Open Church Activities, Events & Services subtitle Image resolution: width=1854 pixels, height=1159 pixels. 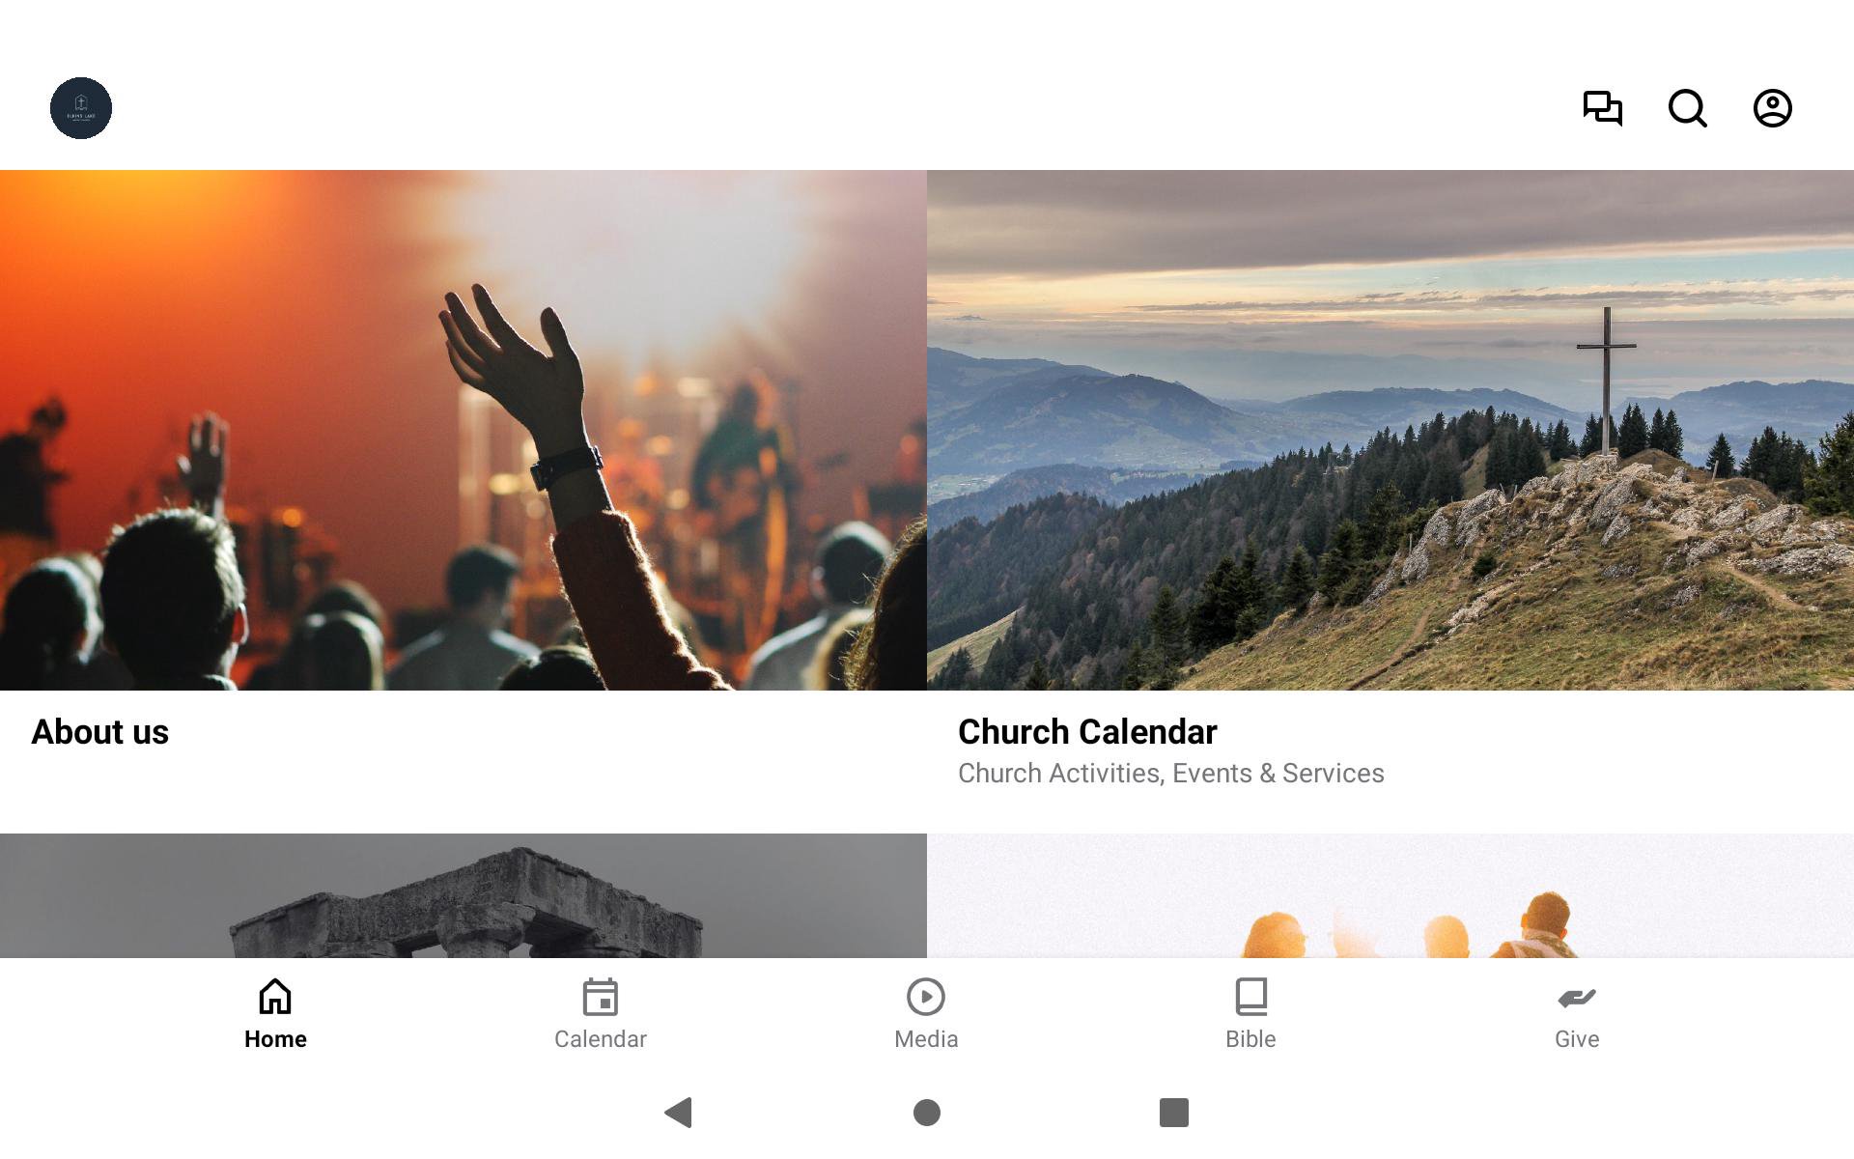pos(1171,774)
